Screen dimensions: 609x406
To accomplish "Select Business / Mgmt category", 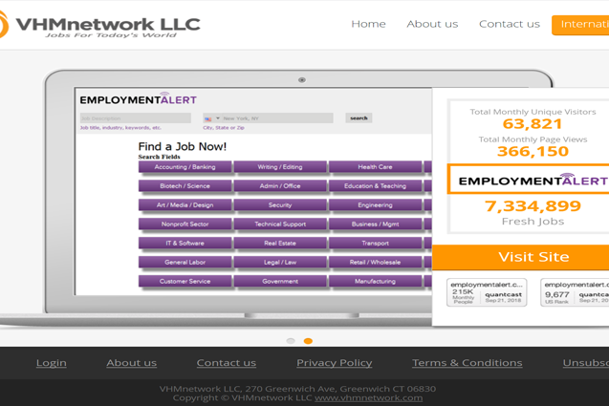I will [375, 224].
